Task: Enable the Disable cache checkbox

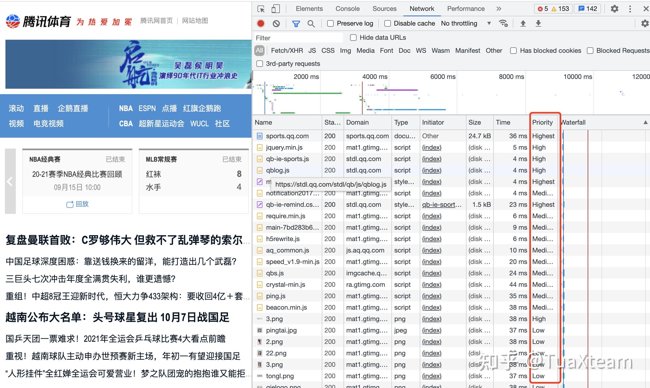Action: coord(387,24)
